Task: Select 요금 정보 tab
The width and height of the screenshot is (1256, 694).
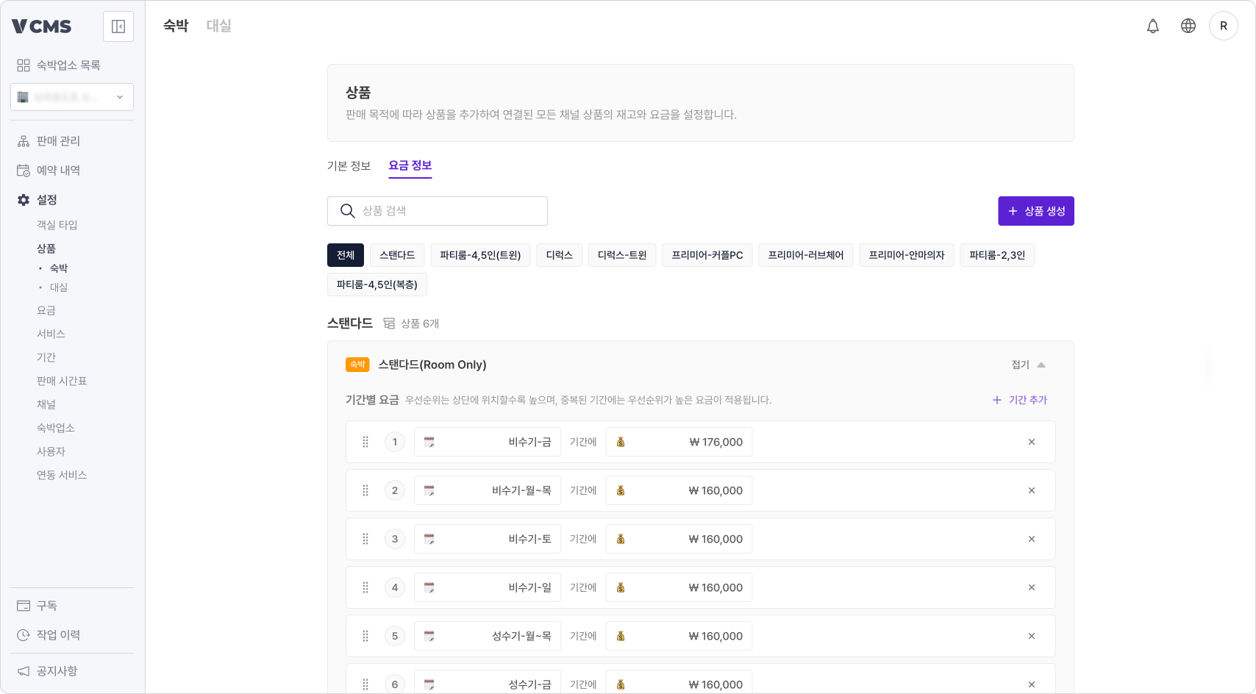Action: click(410, 166)
